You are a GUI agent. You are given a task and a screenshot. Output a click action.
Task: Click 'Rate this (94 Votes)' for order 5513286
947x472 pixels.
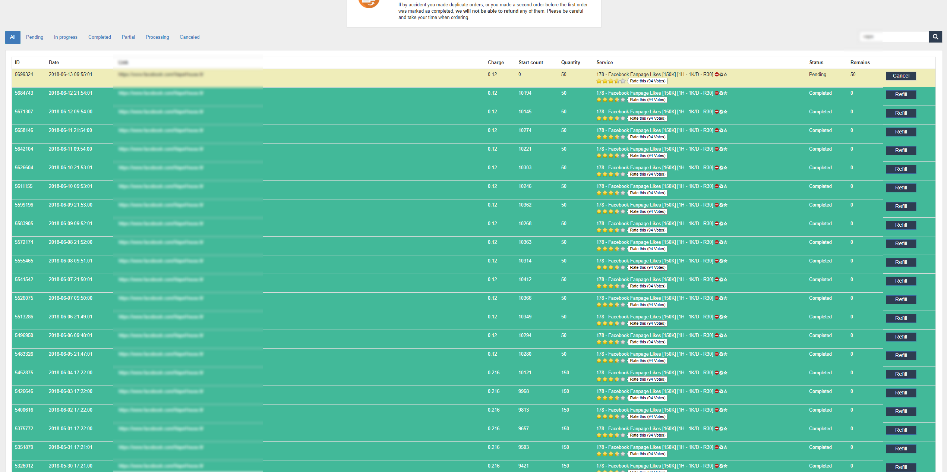tap(647, 323)
